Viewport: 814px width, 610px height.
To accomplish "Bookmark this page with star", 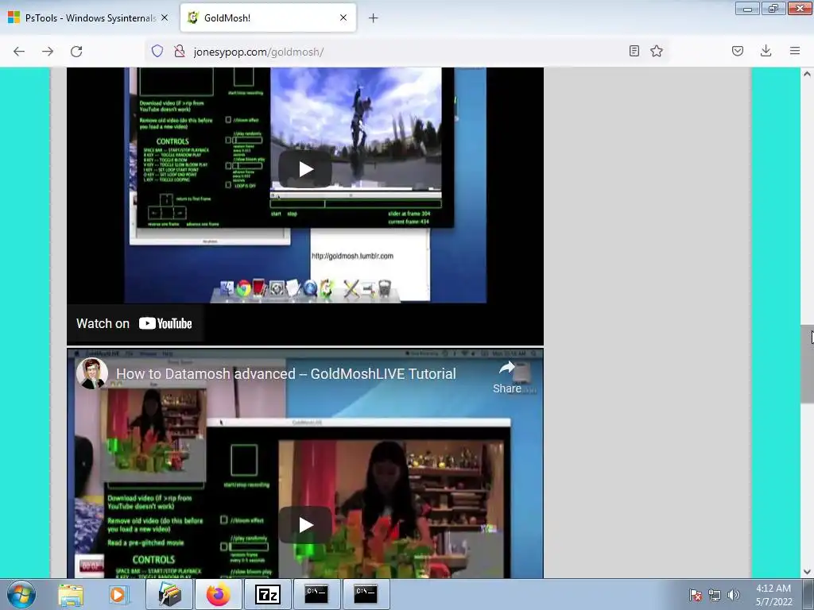I will tap(657, 51).
